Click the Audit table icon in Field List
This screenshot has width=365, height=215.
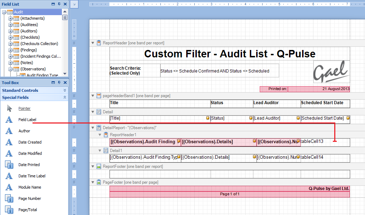[x=10, y=12]
